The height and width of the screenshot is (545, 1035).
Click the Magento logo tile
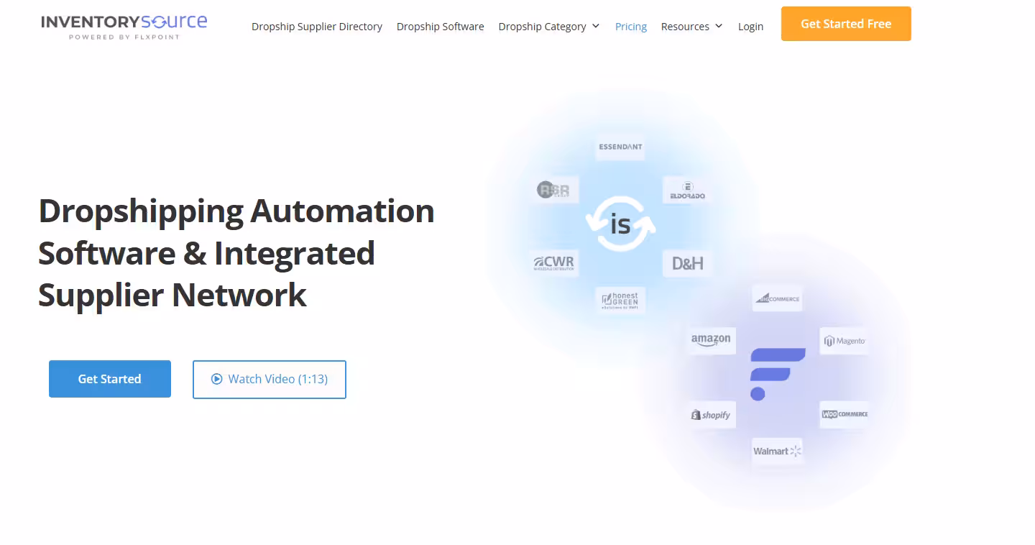pyautogui.click(x=845, y=341)
